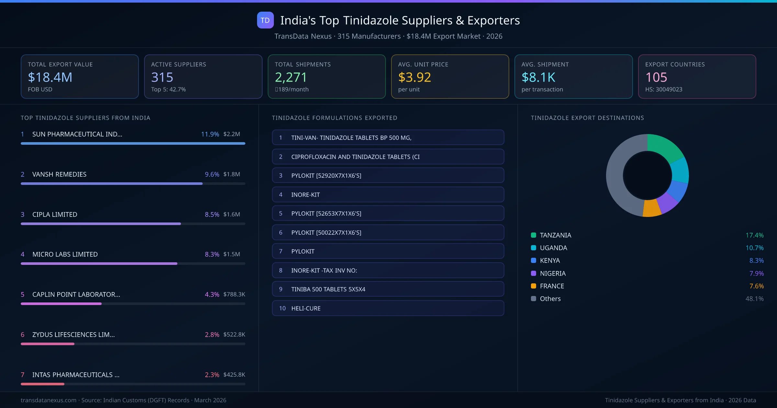Open the Tinidazole Formulations Exported panel
This screenshot has height=408, width=777.
334,118
